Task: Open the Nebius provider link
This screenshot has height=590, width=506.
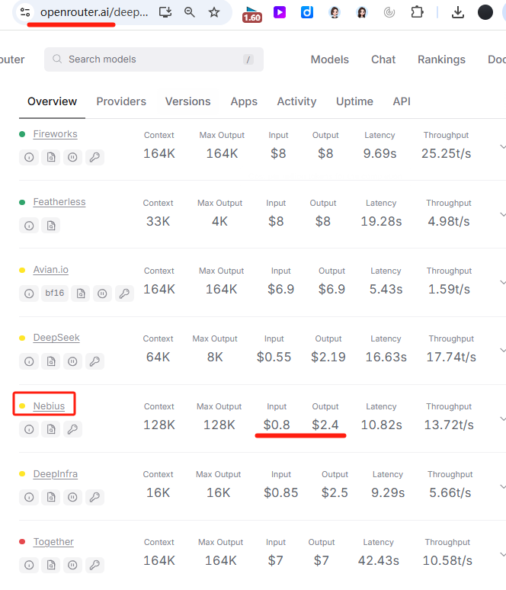Action: (49, 406)
